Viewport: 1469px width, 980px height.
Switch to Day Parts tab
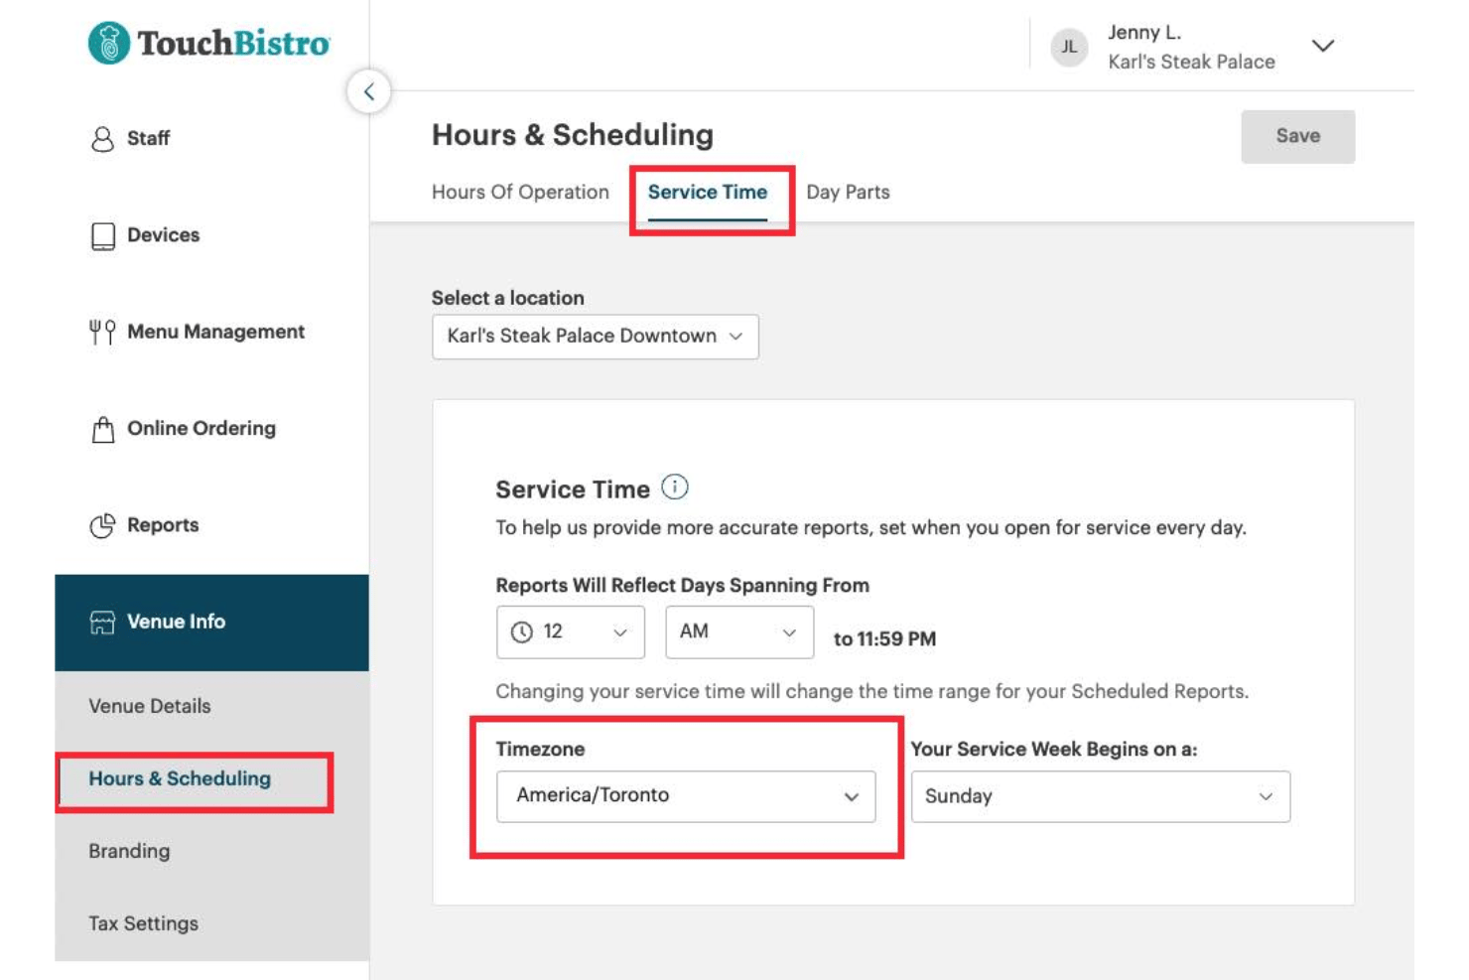coord(848,192)
